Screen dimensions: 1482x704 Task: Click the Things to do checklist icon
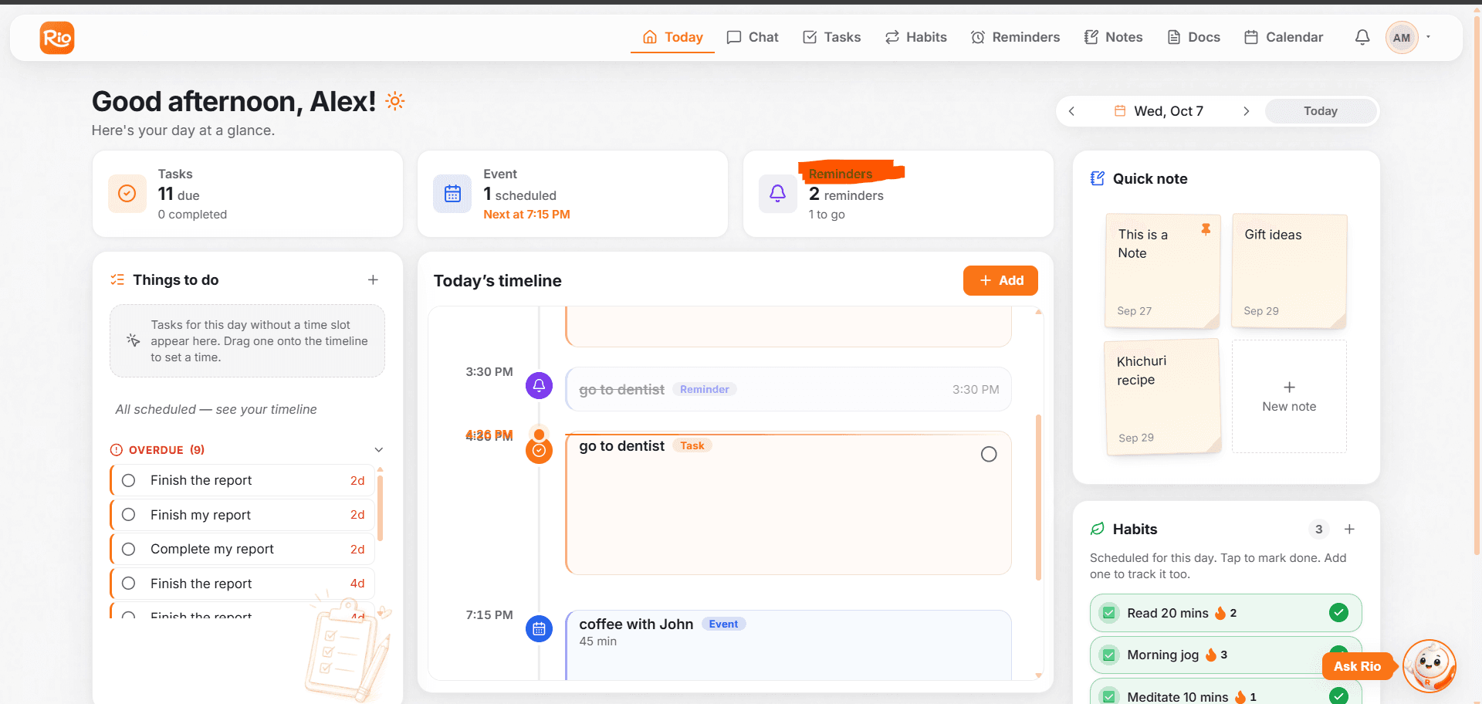point(117,279)
